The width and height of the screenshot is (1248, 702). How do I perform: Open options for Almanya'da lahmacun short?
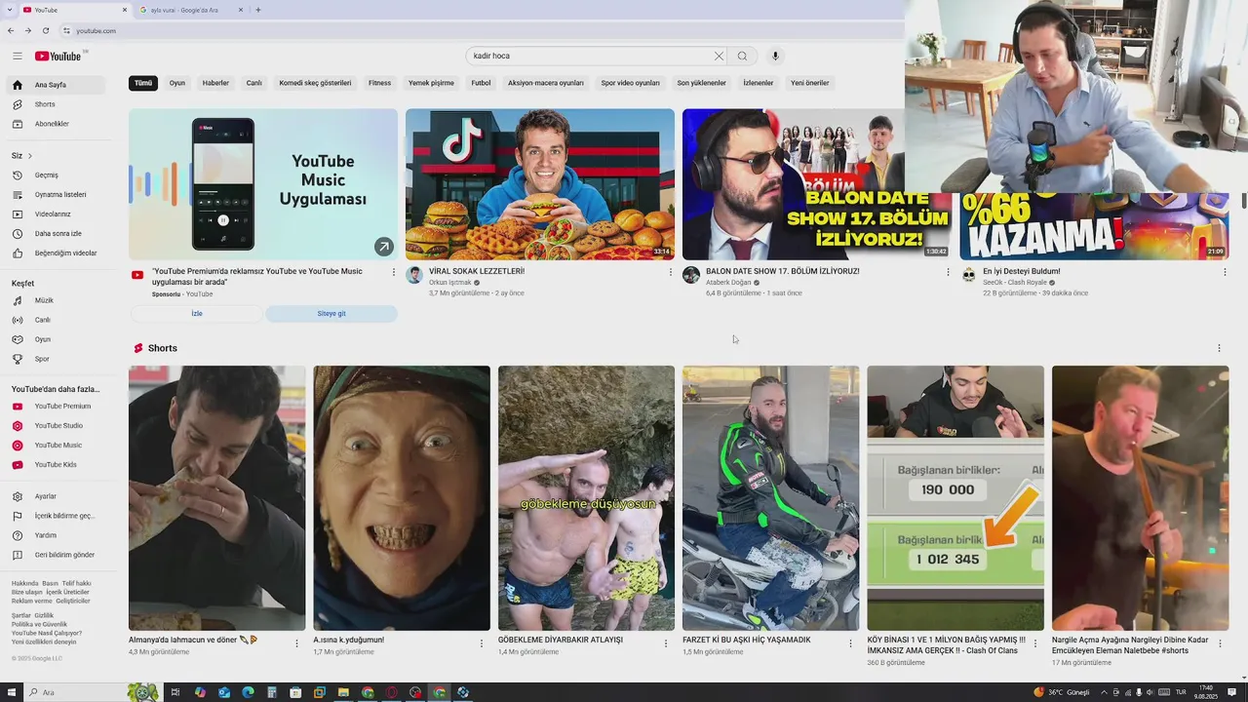click(x=296, y=643)
